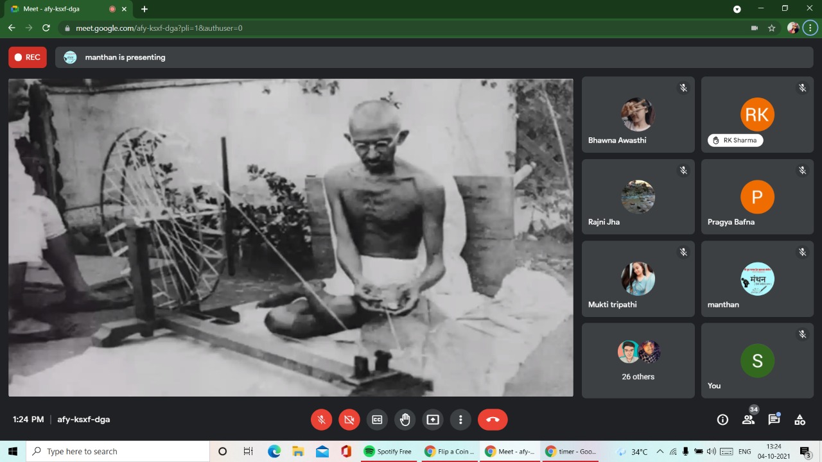The height and width of the screenshot is (462, 822).
Task: Open meeting details info icon
Action: (722, 420)
